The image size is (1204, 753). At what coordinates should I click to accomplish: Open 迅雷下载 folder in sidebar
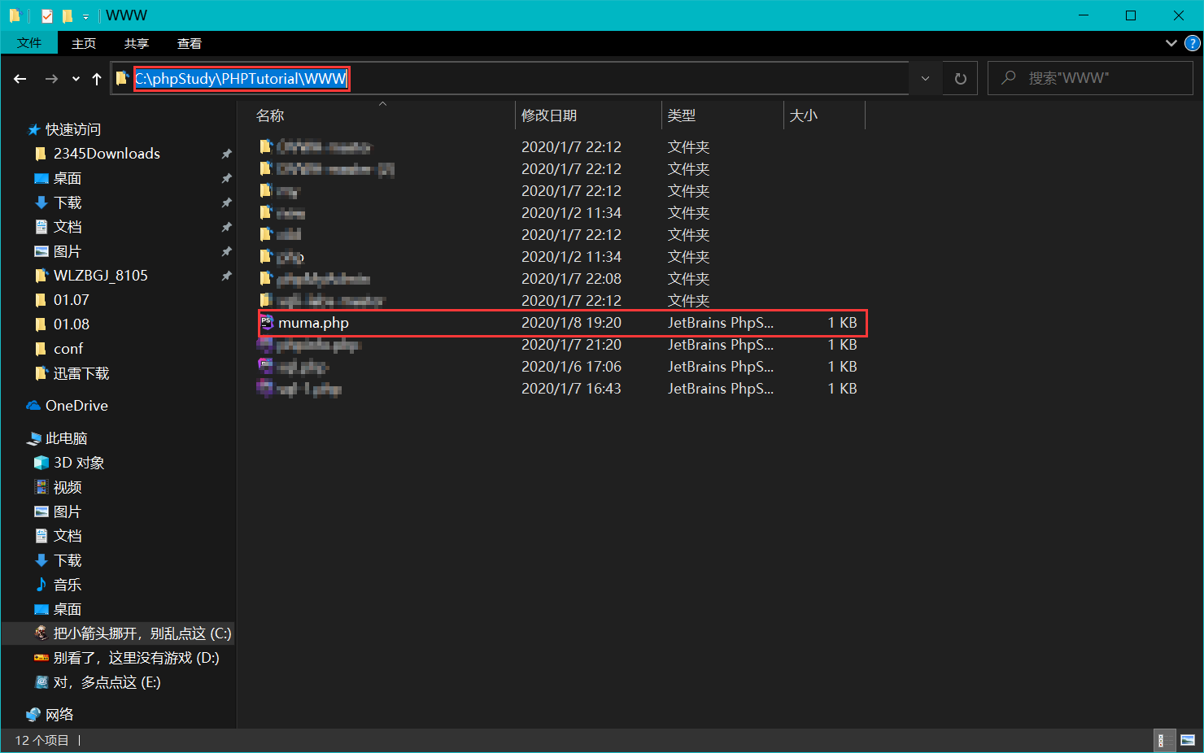(x=81, y=373)
